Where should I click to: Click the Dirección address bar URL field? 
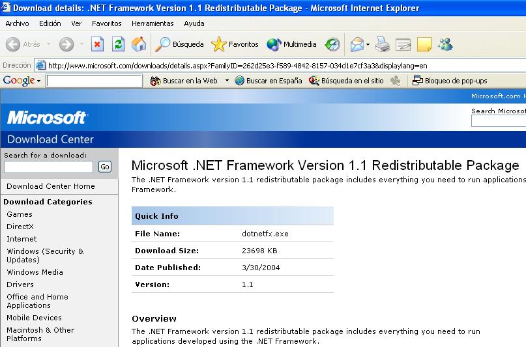pyautogui.click(x=261, y=65)
